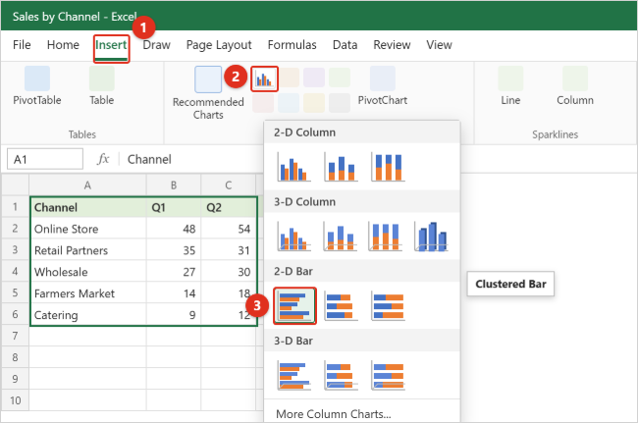Open the Review tab
Image resolution: width=638 pixels, height=423 pixels.
click(x=392, y=45)
